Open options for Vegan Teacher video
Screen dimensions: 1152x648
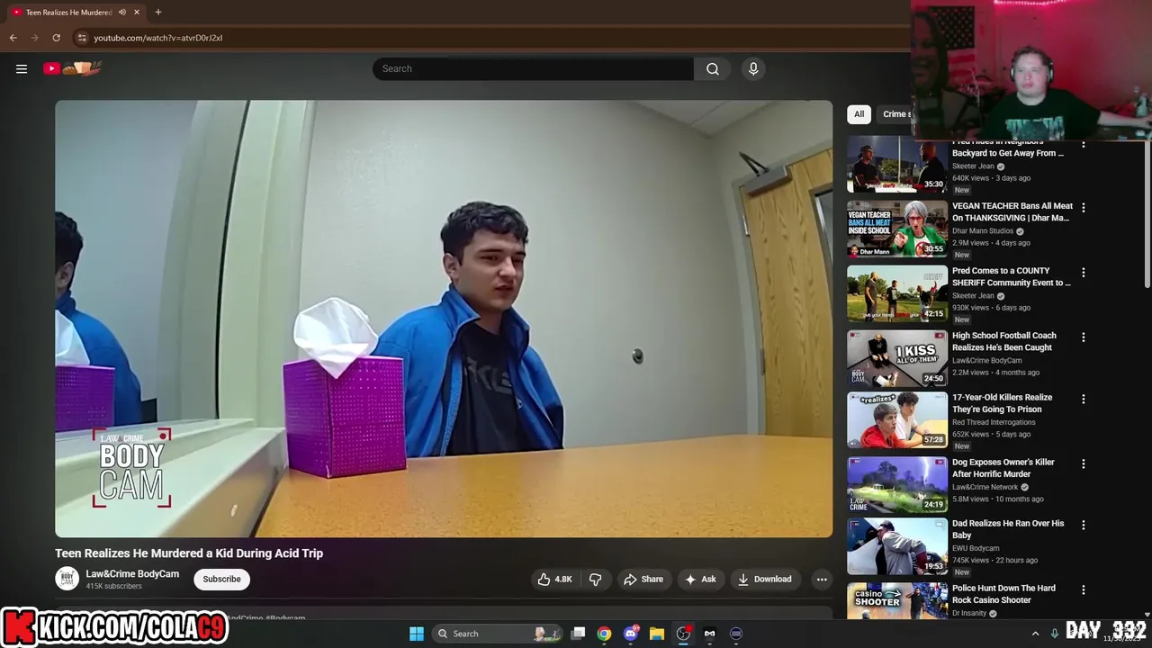[x=1084, y=207]
